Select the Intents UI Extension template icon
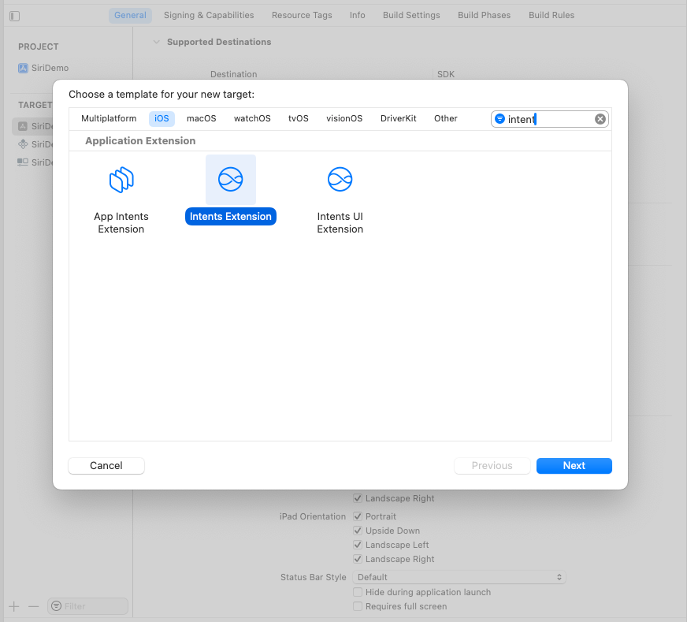This screenshot has width=687, height=622. 340,179
